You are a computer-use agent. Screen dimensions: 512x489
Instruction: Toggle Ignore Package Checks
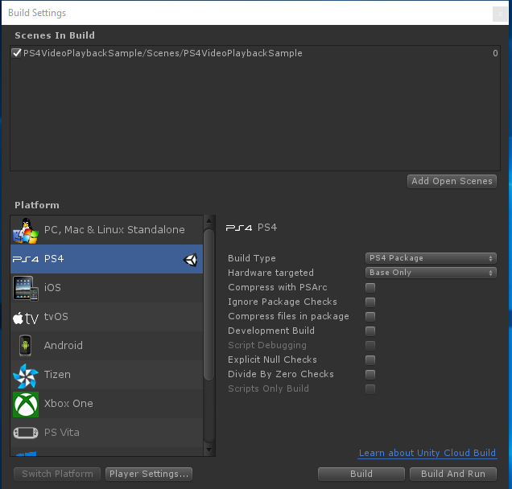coord(370,302)
